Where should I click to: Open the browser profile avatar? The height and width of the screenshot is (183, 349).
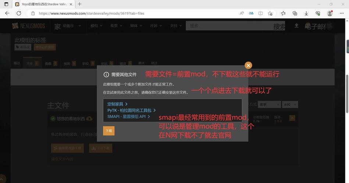click(x=330, y=13)
